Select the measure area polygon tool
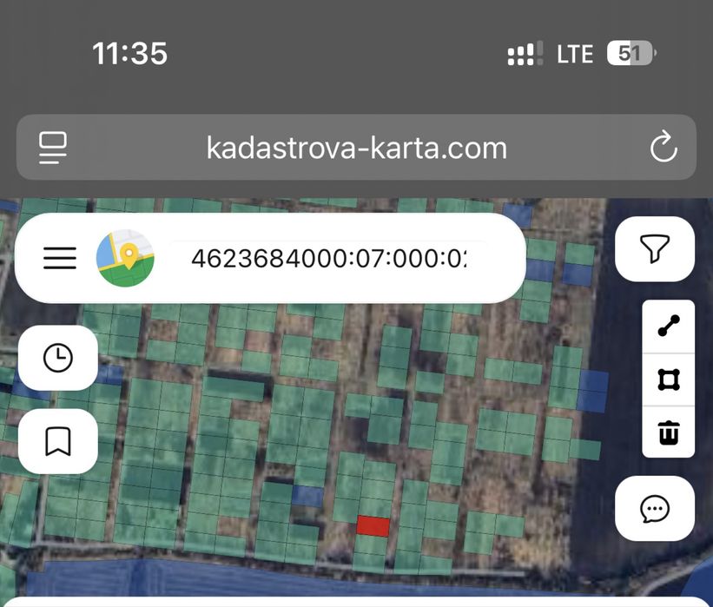 669,379
